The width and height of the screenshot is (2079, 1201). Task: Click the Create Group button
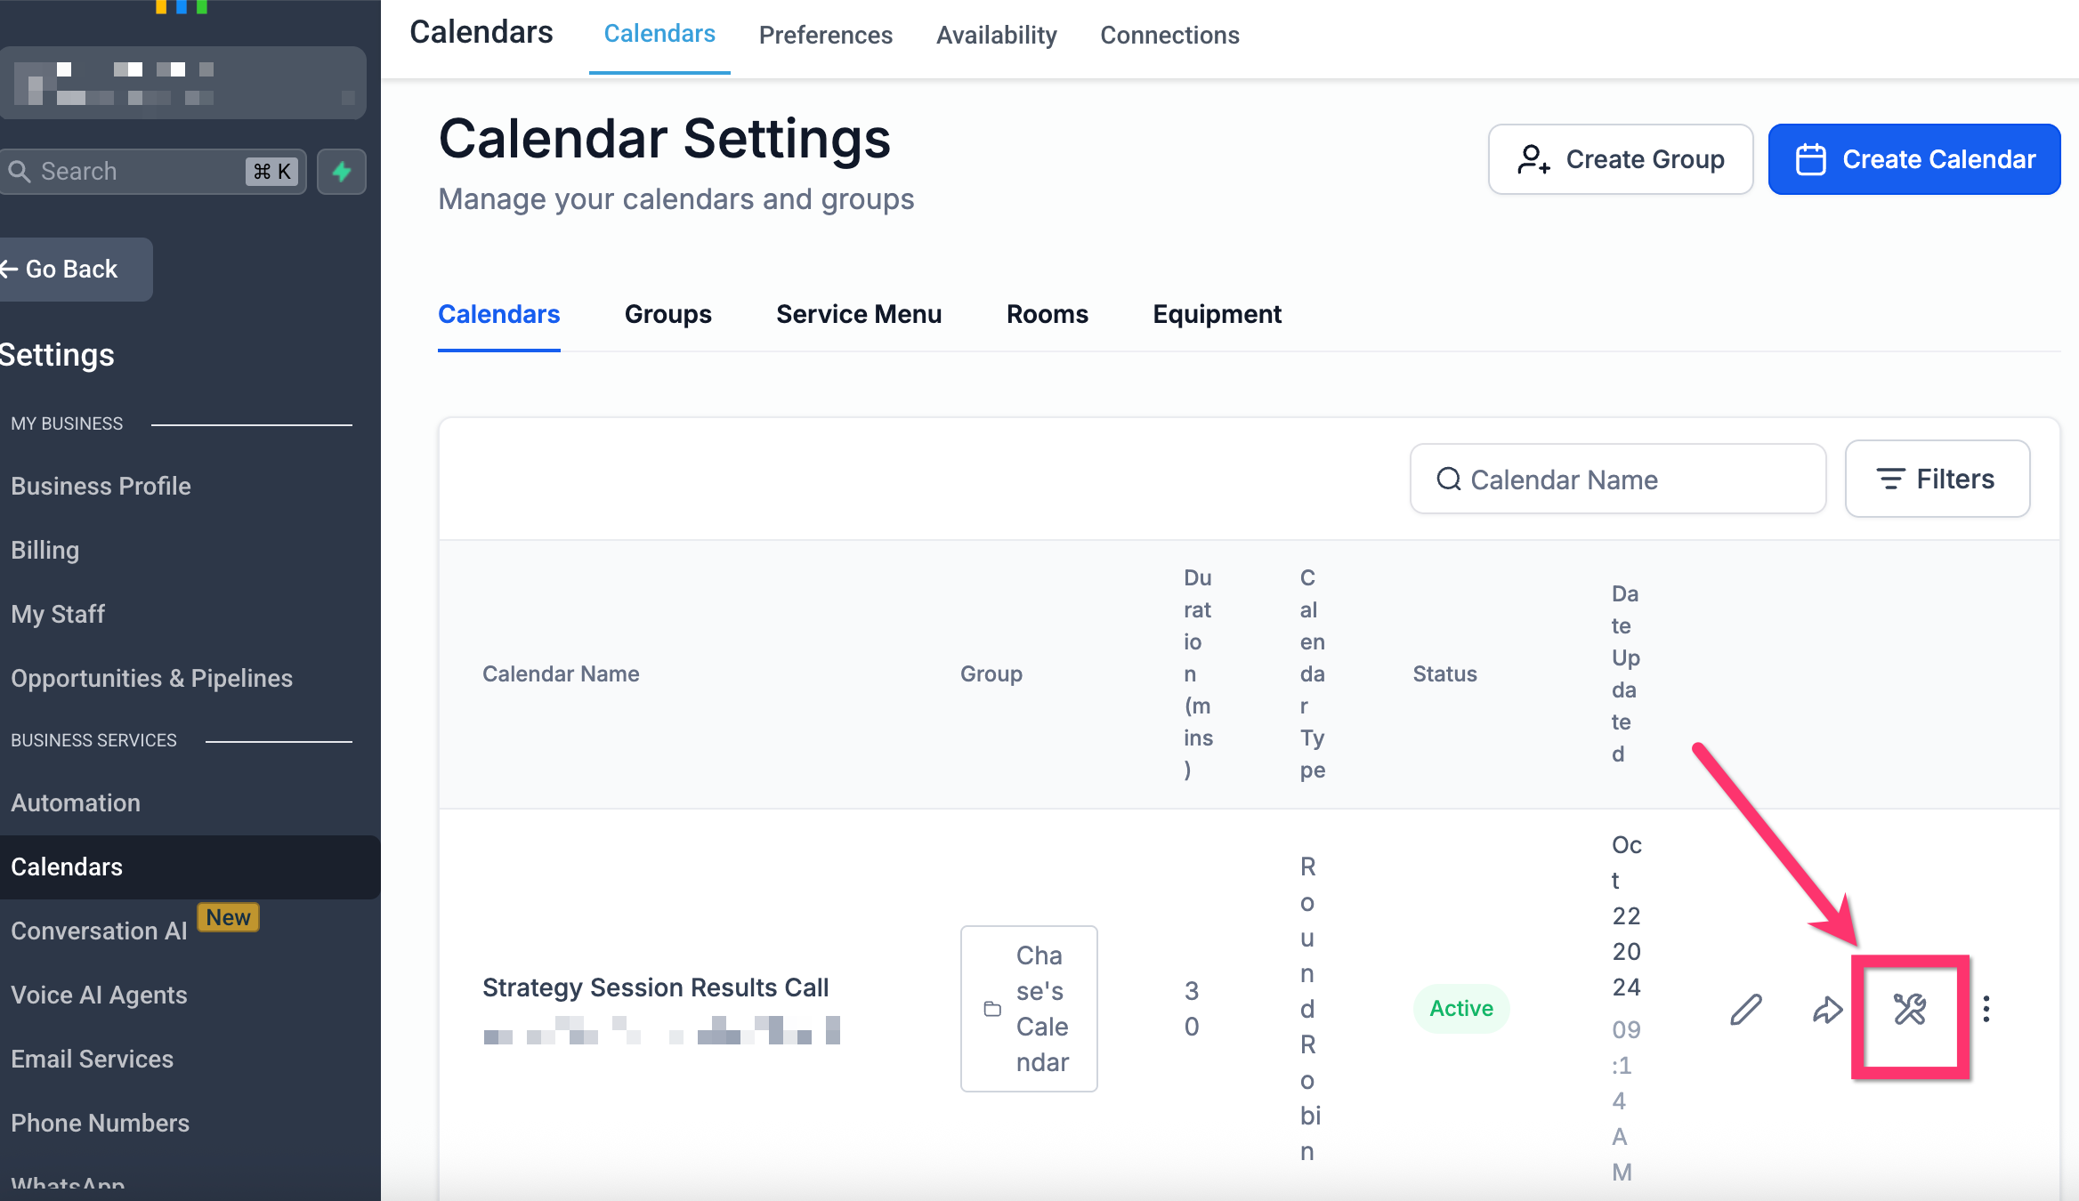coord(1620,159)
